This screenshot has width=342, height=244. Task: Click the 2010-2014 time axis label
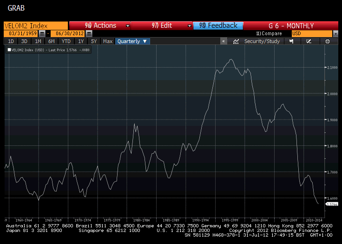[314, 220]
